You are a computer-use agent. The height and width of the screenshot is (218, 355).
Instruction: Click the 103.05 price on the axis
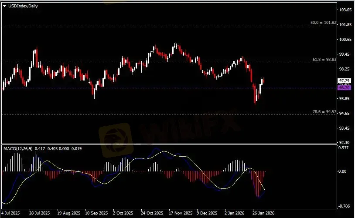click(345, 10)
